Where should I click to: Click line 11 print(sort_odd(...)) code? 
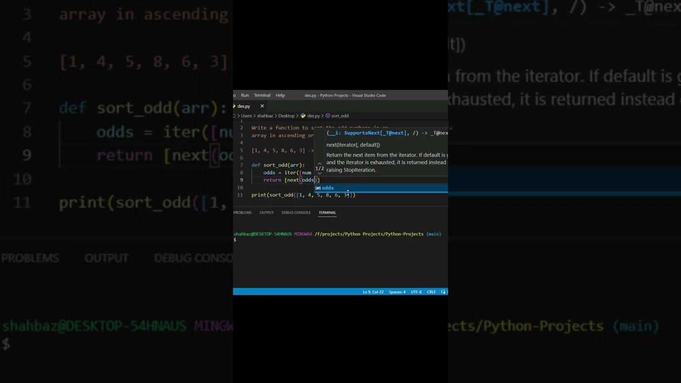pos(303,195)
